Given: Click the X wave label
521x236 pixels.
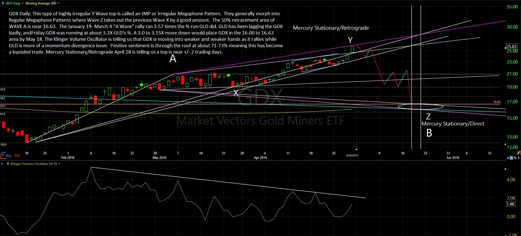Looking at the screenshot, I should (236, 93).
